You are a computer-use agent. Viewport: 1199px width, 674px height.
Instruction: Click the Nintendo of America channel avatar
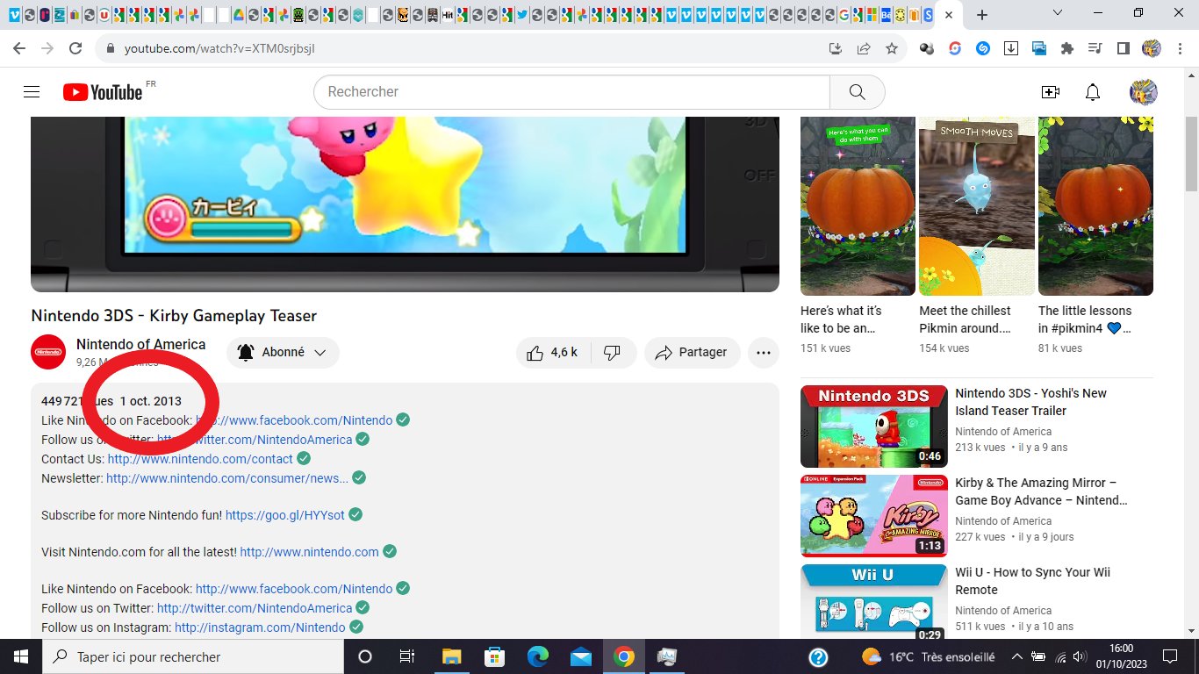tap(48, 352)
